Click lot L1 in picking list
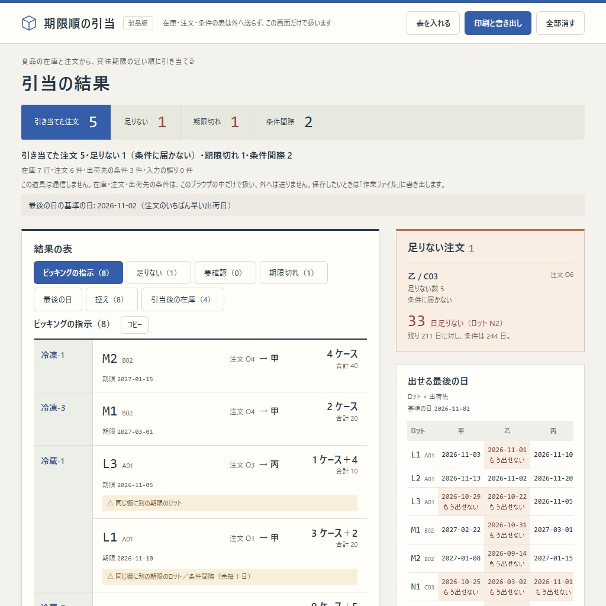 109,537
